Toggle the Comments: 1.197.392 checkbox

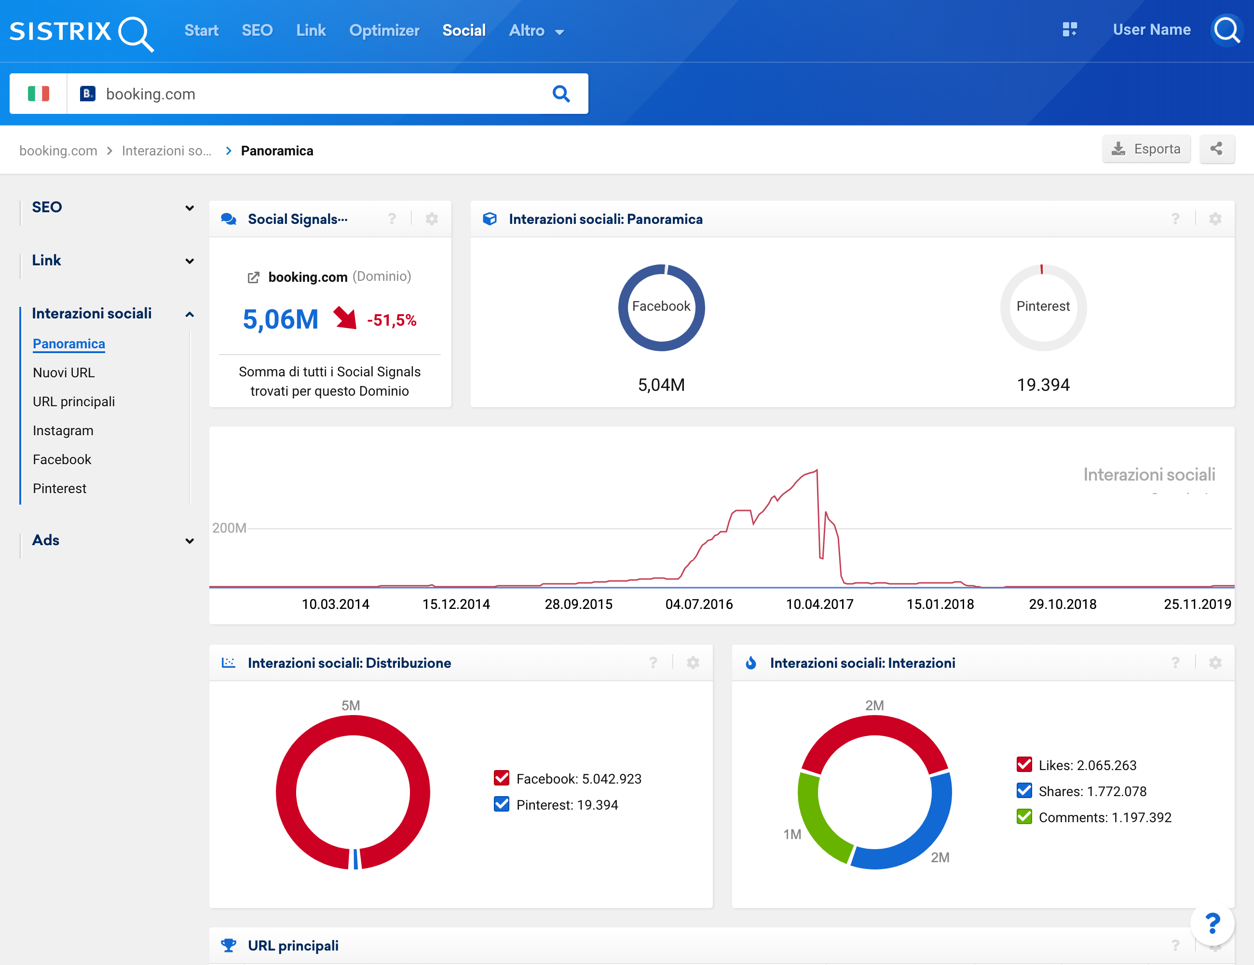click(1024, 817)
